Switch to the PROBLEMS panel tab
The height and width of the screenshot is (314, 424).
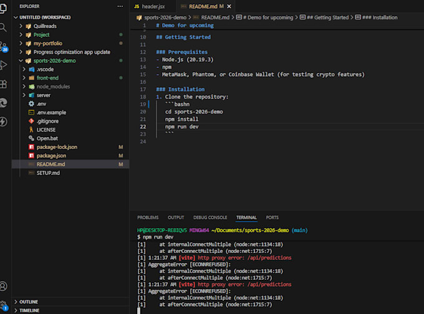[x=148, y=217]
